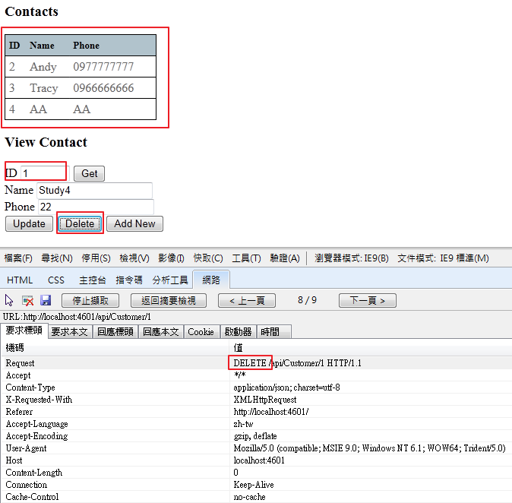Select the element pointer arrow icon
512x503 pixels.
(x=9, y=300)
